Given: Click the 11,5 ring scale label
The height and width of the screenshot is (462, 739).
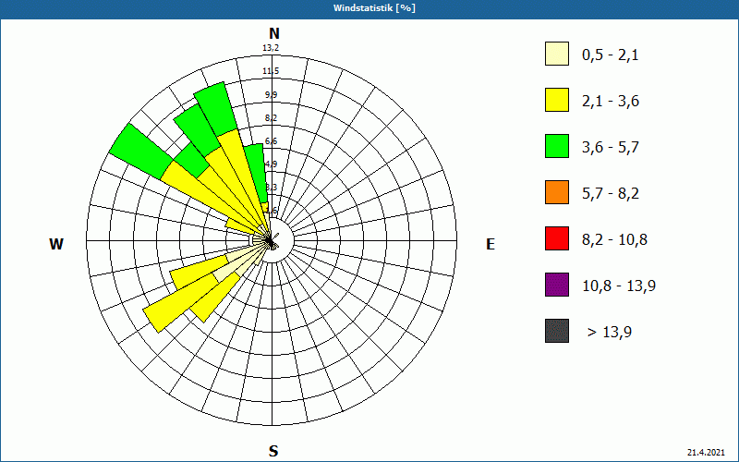Looking at the screenshot, I should (271, 71).
